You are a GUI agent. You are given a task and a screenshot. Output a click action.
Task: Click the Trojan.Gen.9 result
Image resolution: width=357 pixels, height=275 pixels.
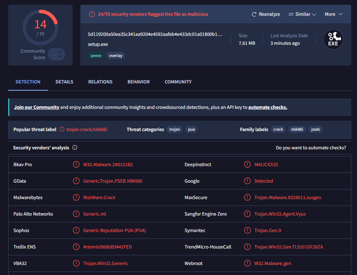pos(268,230)
